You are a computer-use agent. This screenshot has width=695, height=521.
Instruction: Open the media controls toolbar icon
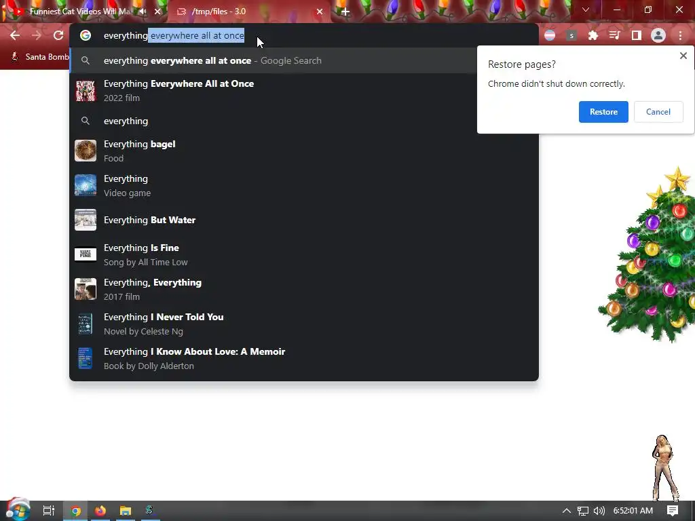pyautogui.click(x=615, y=35)
